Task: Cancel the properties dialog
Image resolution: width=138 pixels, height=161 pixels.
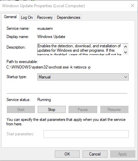Action: tap(95, 154)
